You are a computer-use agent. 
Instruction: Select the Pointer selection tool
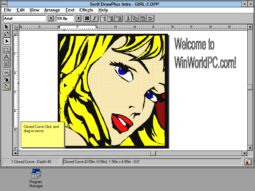(6, 27)
